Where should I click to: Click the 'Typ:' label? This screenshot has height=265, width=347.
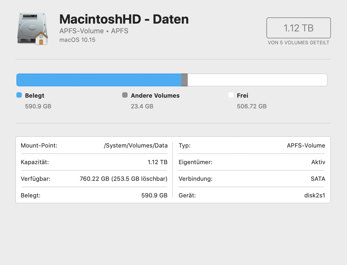click(185, 145)
